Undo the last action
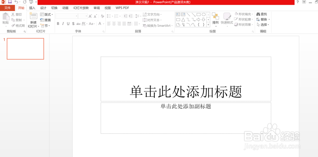318x157 pixels. pos(16,2)
